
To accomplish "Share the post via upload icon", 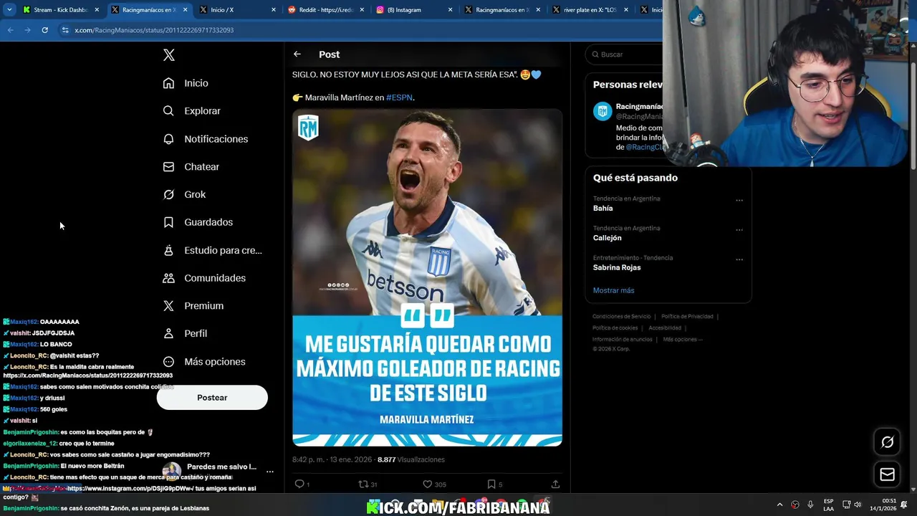I will click(555, 484).
